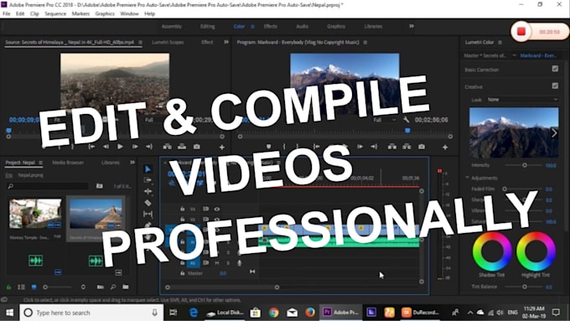Click Go to In in Source monitor
Image resolution: width=570 pixels, height=321 pixels.
point(91,147)
